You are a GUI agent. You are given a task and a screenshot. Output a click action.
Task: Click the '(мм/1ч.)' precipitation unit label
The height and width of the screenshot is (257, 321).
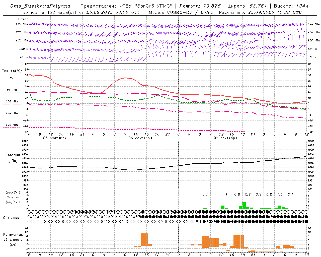click(x=13, y=202)
